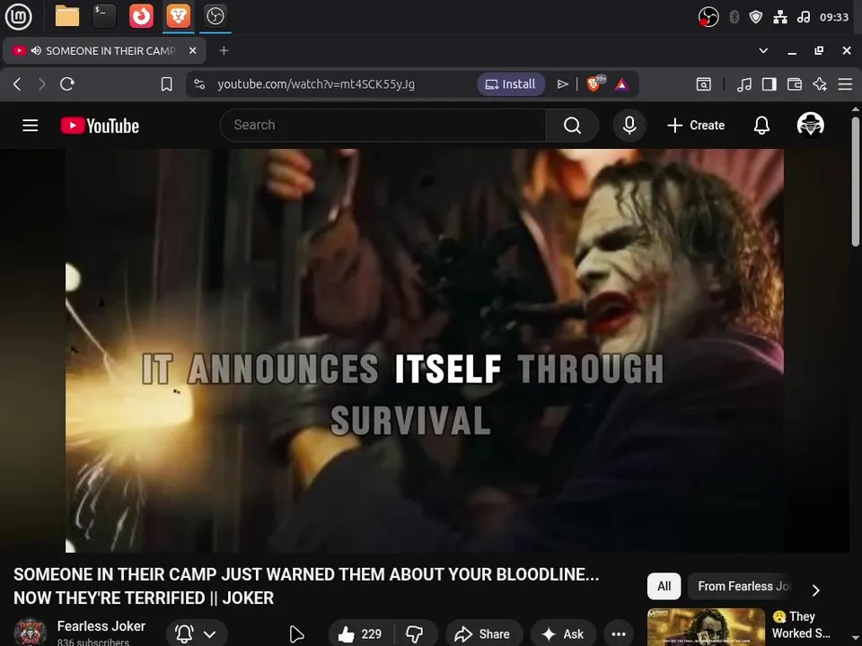Image resolution: width=862 pixels, height=646 pixels.
Task: Click the video player to pause
Action: (x=425, y=351)
